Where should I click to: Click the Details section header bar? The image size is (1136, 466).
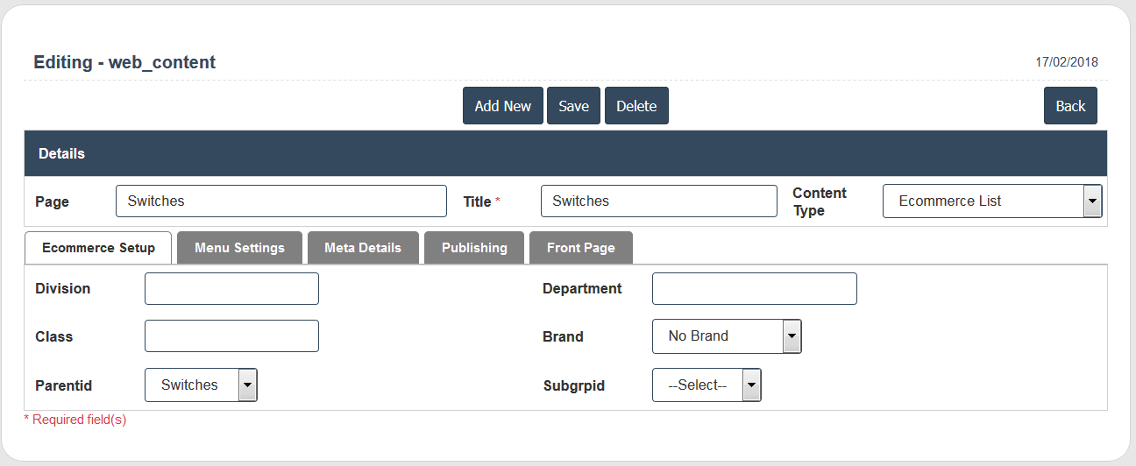pyautogui.click(x=565, y=154)
